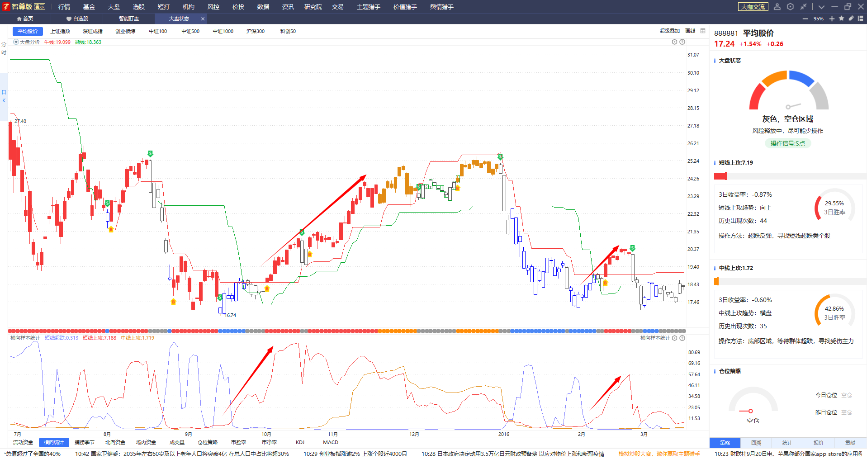Open the 行情 menu

pos(64,7)
